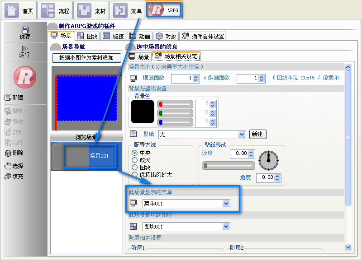
Task: Click the red color channel slider
Action: pos(175,104)
